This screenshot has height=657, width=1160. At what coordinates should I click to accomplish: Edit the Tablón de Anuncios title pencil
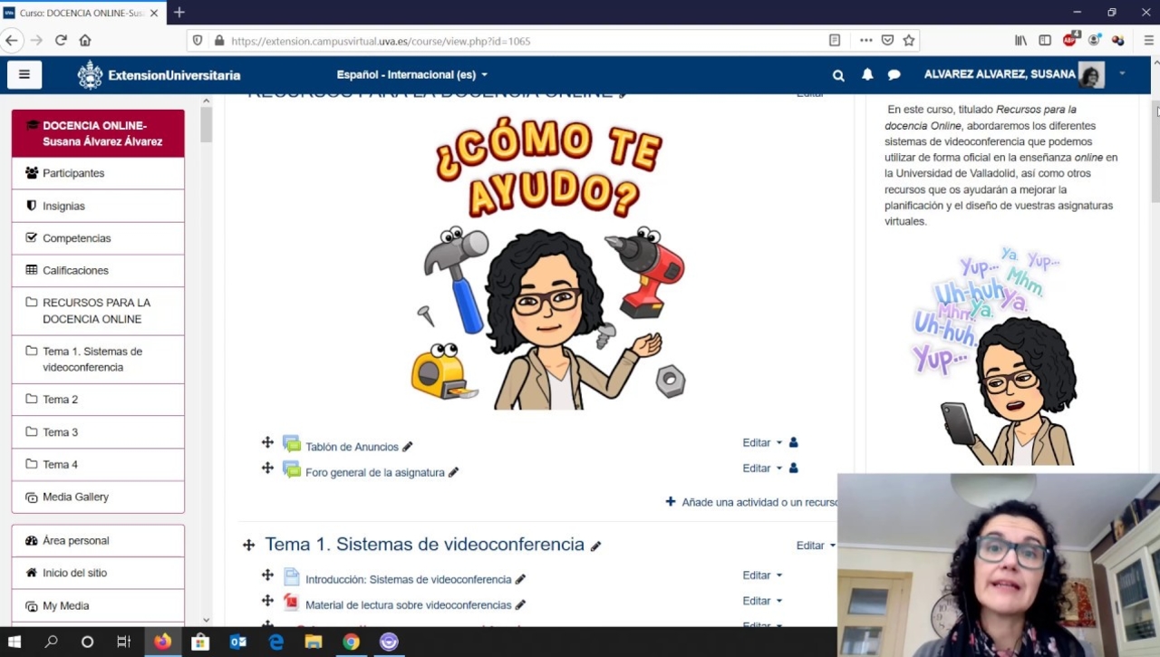408,447
